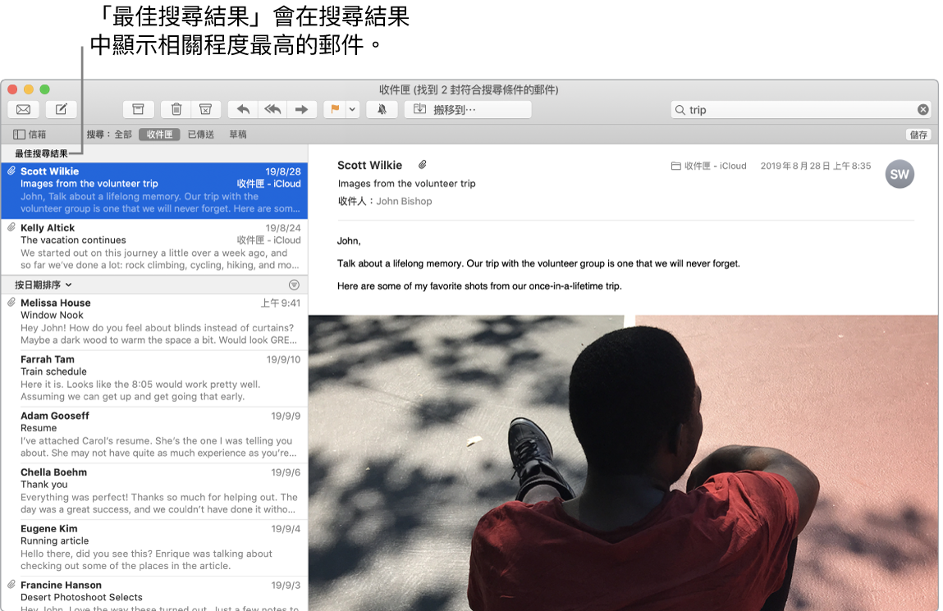Select the 草稿 search tab
Screen dimensions: 943x611
coord(237,134)
